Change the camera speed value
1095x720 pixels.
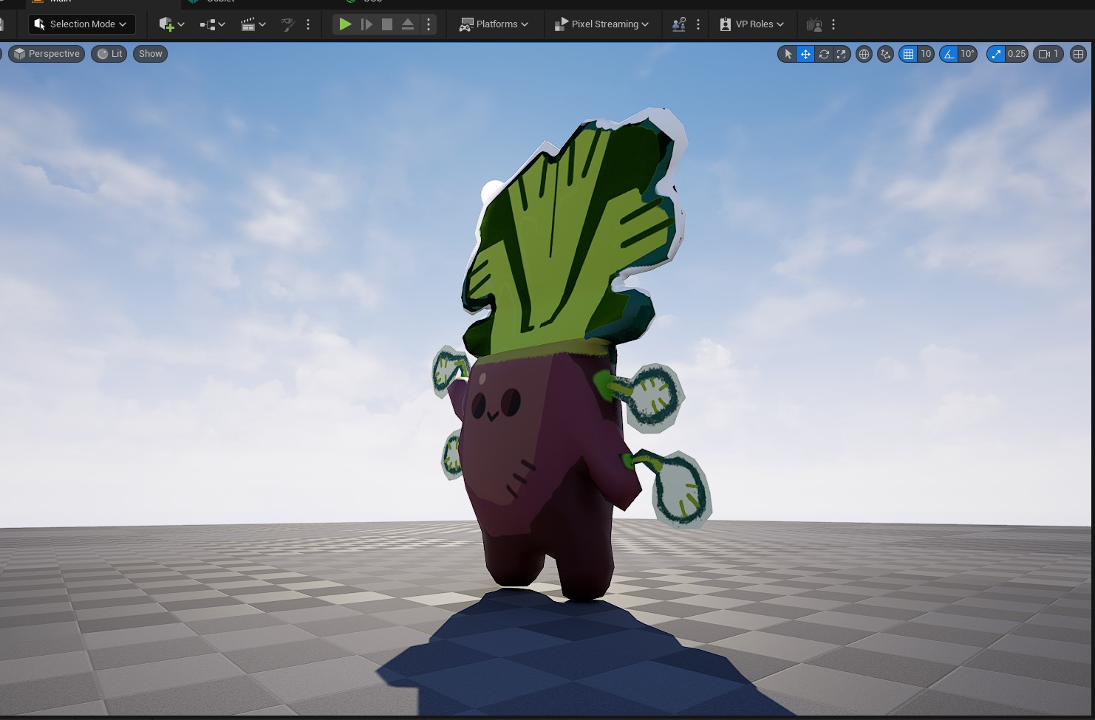[x=1048, y=54]
